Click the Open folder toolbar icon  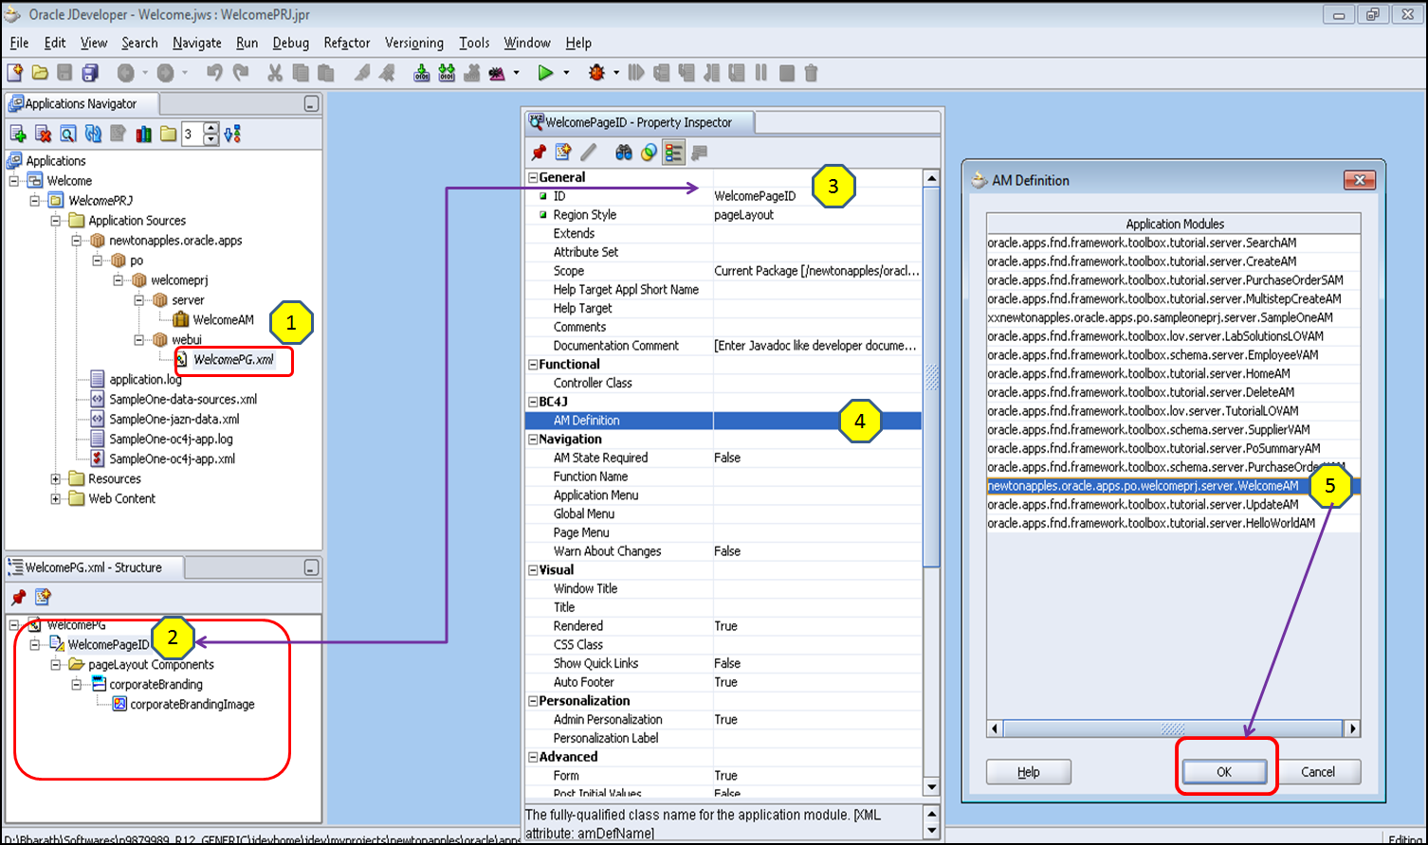tap(40, 73)
